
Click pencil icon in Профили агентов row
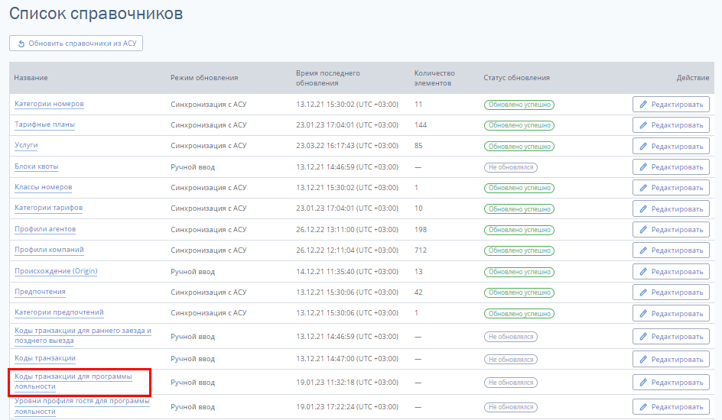coord(643,230)
